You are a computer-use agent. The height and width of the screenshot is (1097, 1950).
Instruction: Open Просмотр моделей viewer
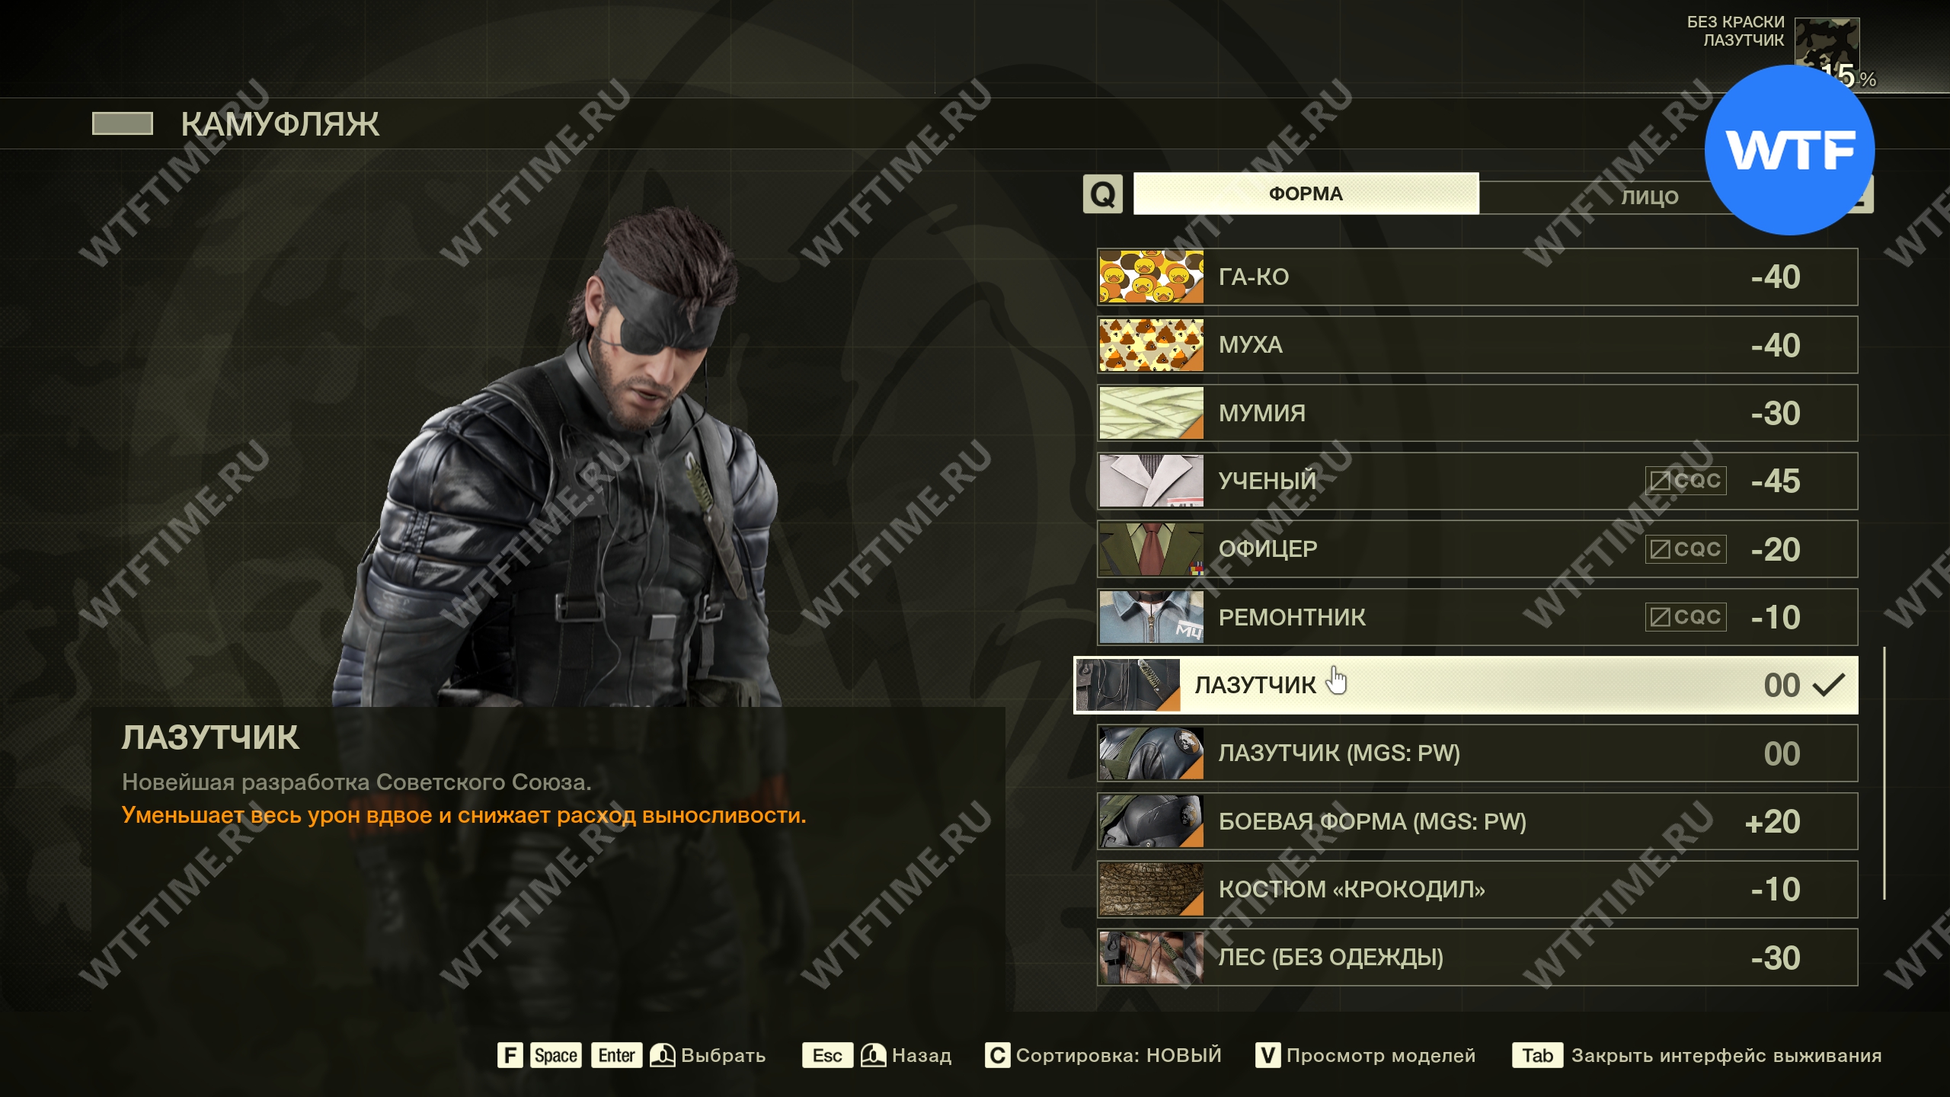click(1381, 1055)
